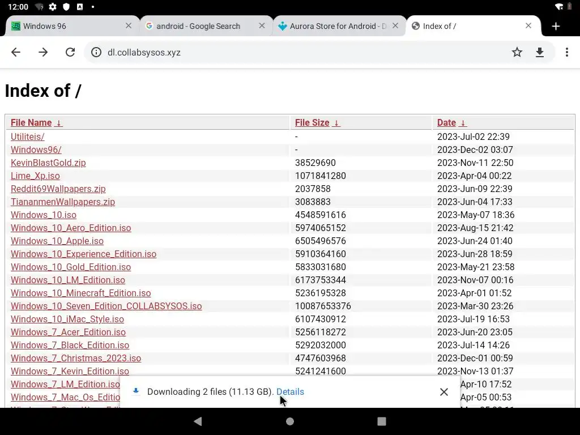Tap the Android recent apps square button
Viewport: 580px width, 435px height.
(382, 421)
